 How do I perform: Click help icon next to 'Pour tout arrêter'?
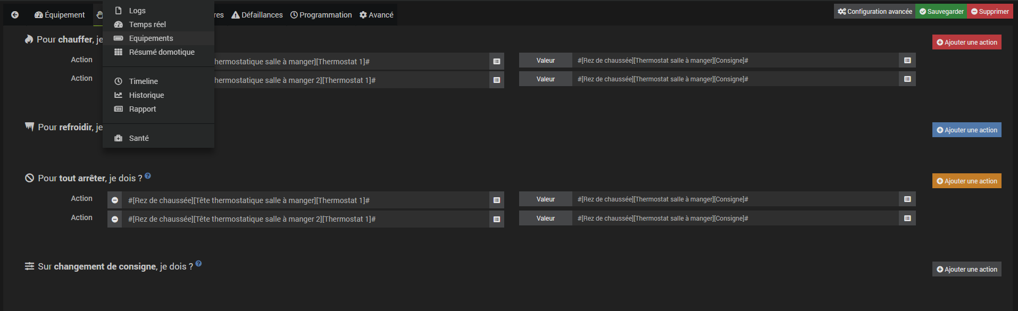click(x=148, y=176)
